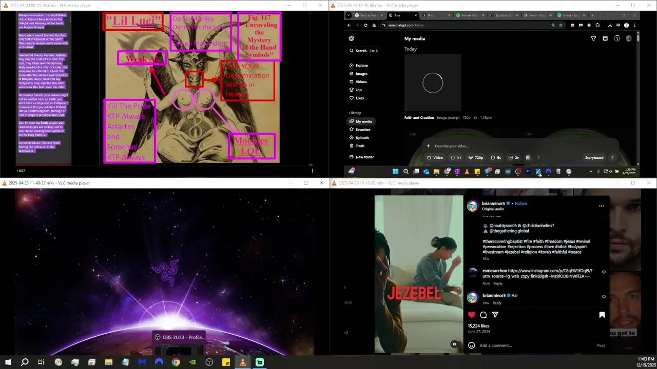Click the Follow link next to brianminor5
The height and width of the screenshot is (369, 657).
click(521, 203)
